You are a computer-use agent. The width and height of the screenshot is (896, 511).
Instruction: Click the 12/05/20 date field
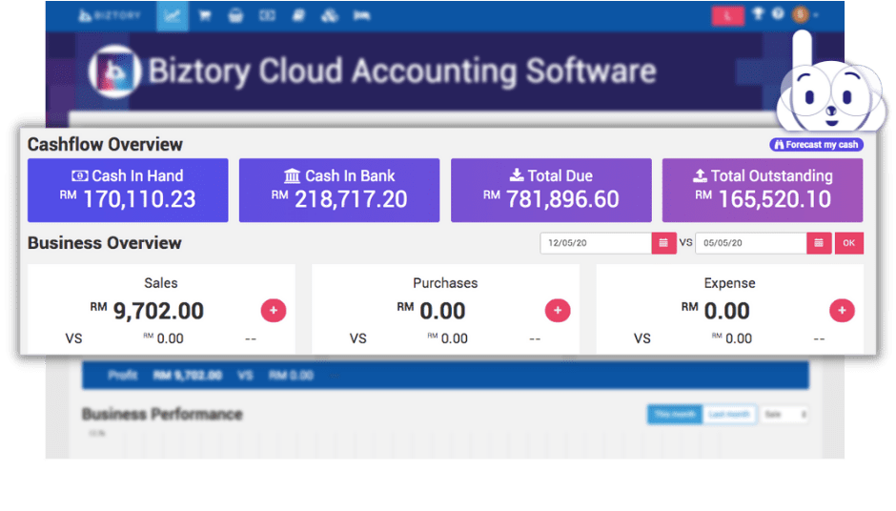(596, 243)
